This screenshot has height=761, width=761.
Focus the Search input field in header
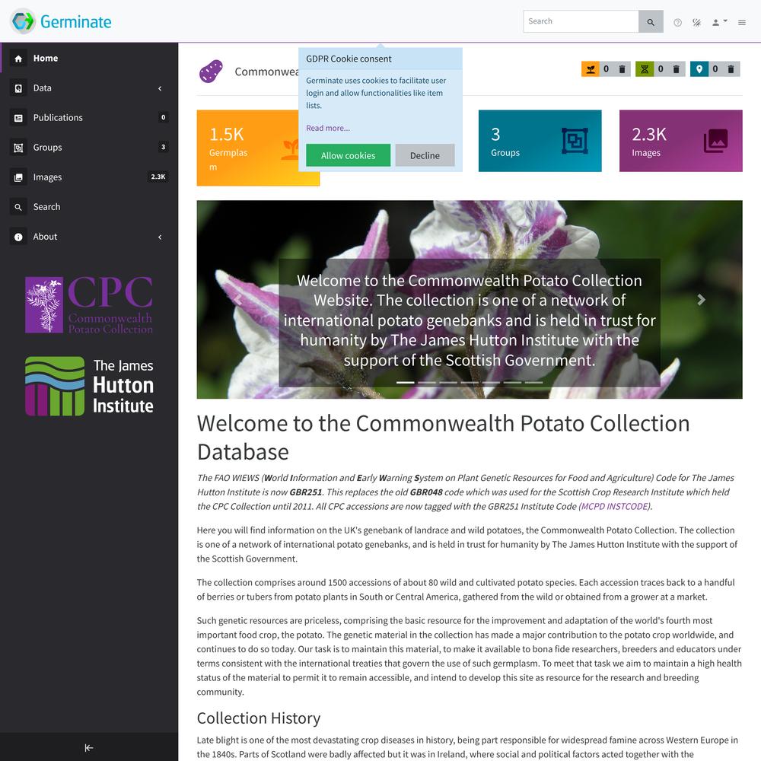click(581, 21)
